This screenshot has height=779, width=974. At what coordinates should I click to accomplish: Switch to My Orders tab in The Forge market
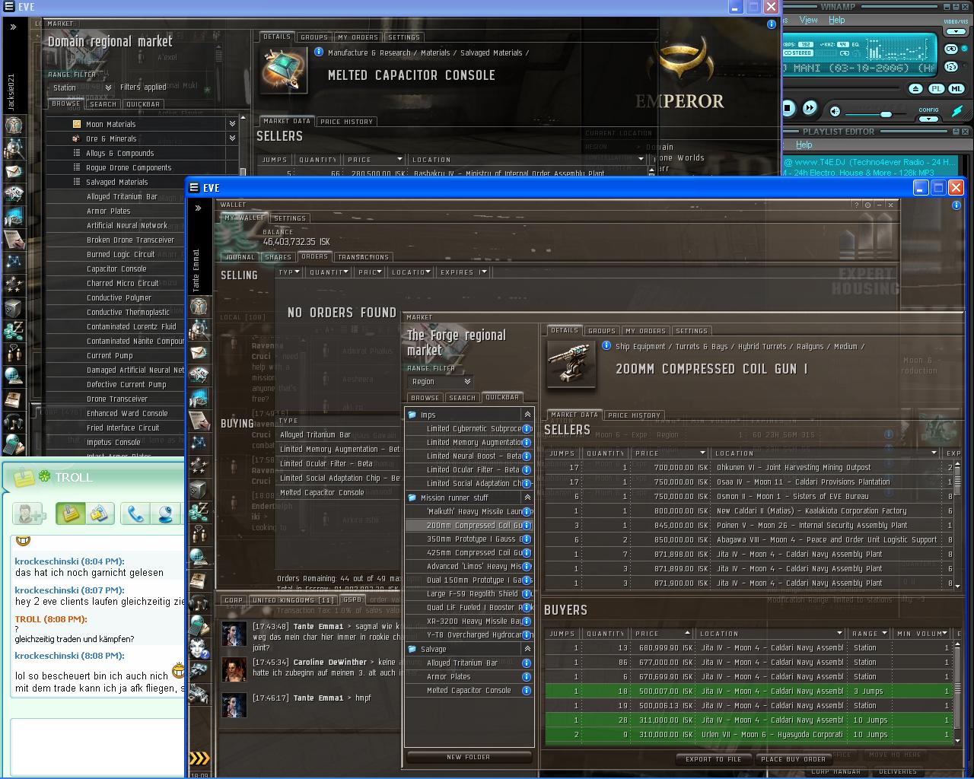[x=646, y=331]
